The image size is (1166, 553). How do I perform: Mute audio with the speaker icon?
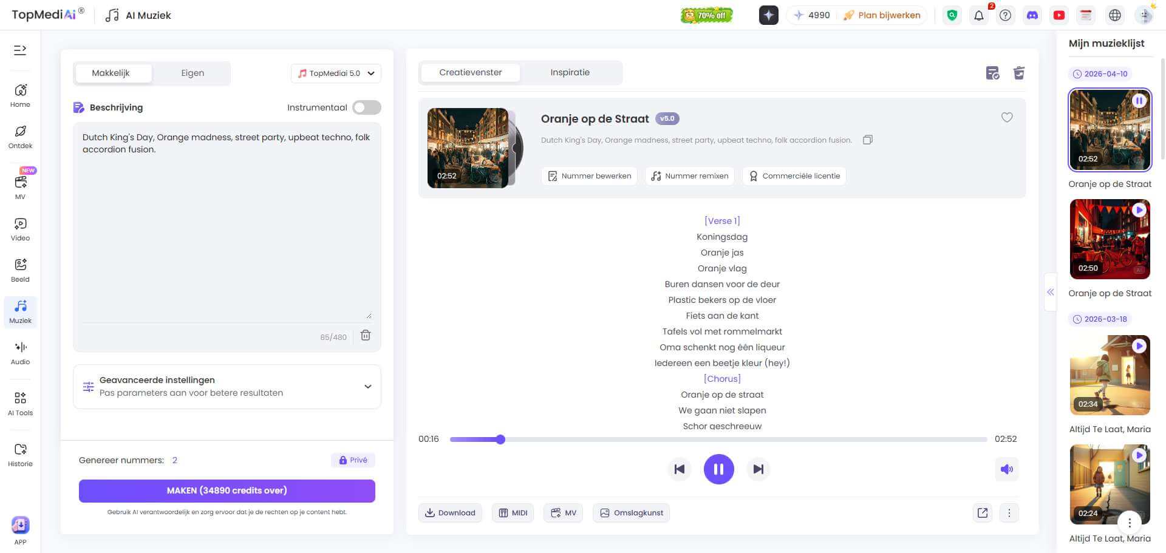tap(1006, 469)
